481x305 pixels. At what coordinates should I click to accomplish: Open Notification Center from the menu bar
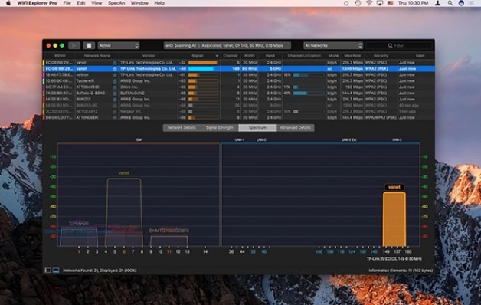pyautogui.click(x=472, y=3)
